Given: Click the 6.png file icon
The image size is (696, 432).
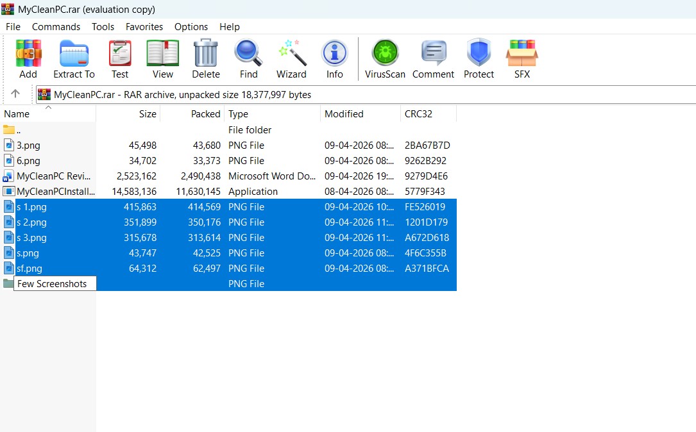Looking at the screenshot, I should point(9,161).
